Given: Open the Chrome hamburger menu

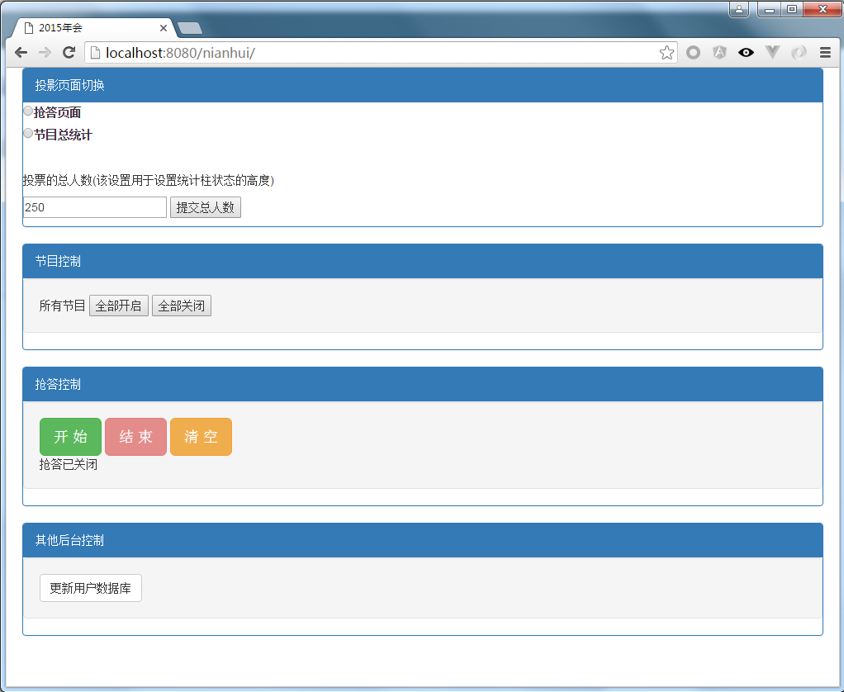Looking at the screenshot, I should [x=825, y=52].
